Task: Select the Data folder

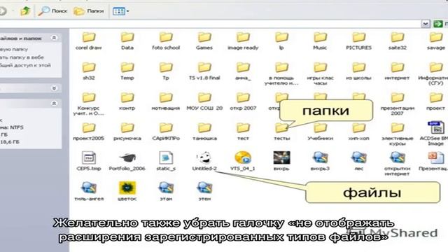Action: click(127, 41)
